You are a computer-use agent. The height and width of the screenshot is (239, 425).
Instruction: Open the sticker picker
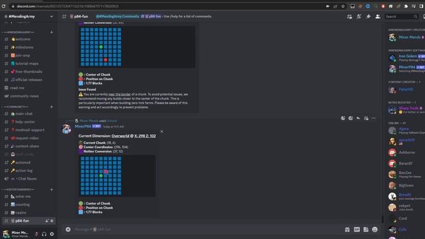366,230
